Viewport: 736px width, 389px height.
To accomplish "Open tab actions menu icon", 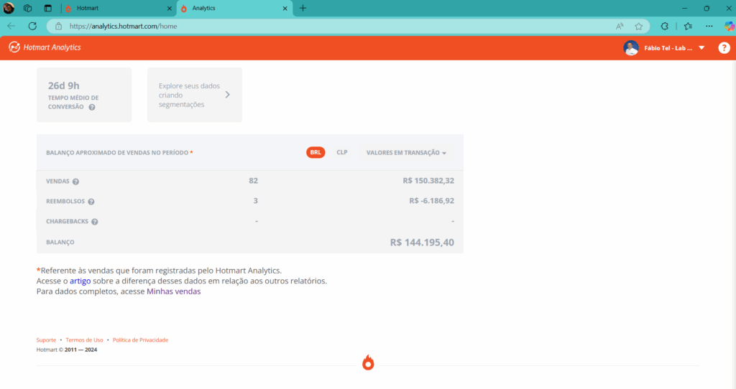I will [x=48, y=8].
